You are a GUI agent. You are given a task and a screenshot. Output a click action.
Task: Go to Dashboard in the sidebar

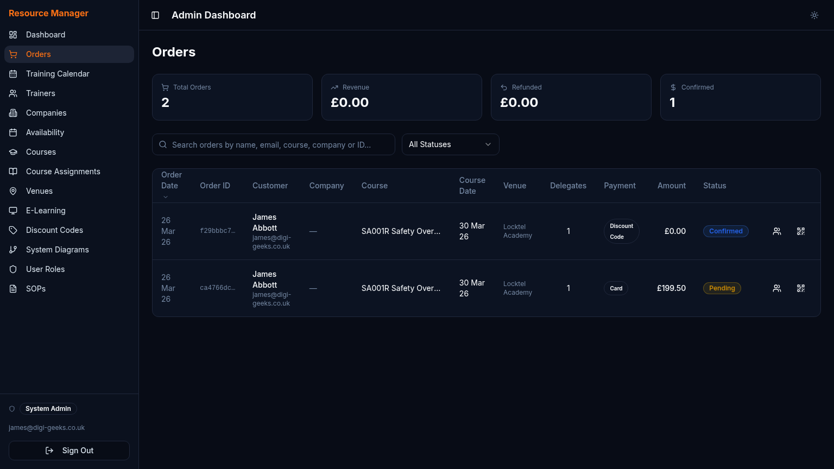(69, 35)
